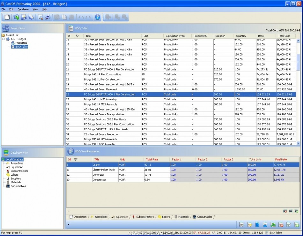This screenshot has height=236, width=303.
Task: Open the File menu
Action: (x=3, y=9)
